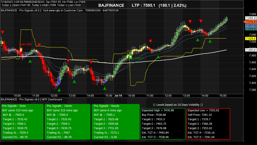
Task: Click the Today's Open=7441.95 summary line
Action: [x=41, y=5]
